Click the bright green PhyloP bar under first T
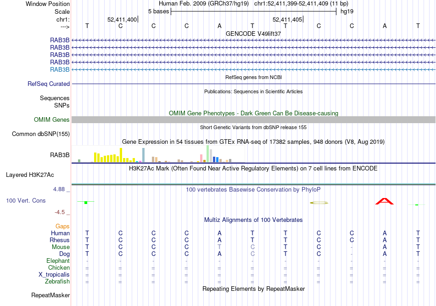Viewport: 436px width, 306px height. pyautogui.click(x=86, y=203)
